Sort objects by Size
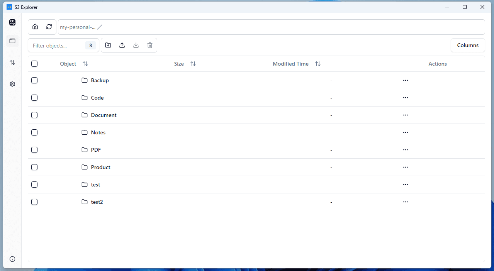The width and height of the screenshot is (494, 271). click(x=193, y=64)
